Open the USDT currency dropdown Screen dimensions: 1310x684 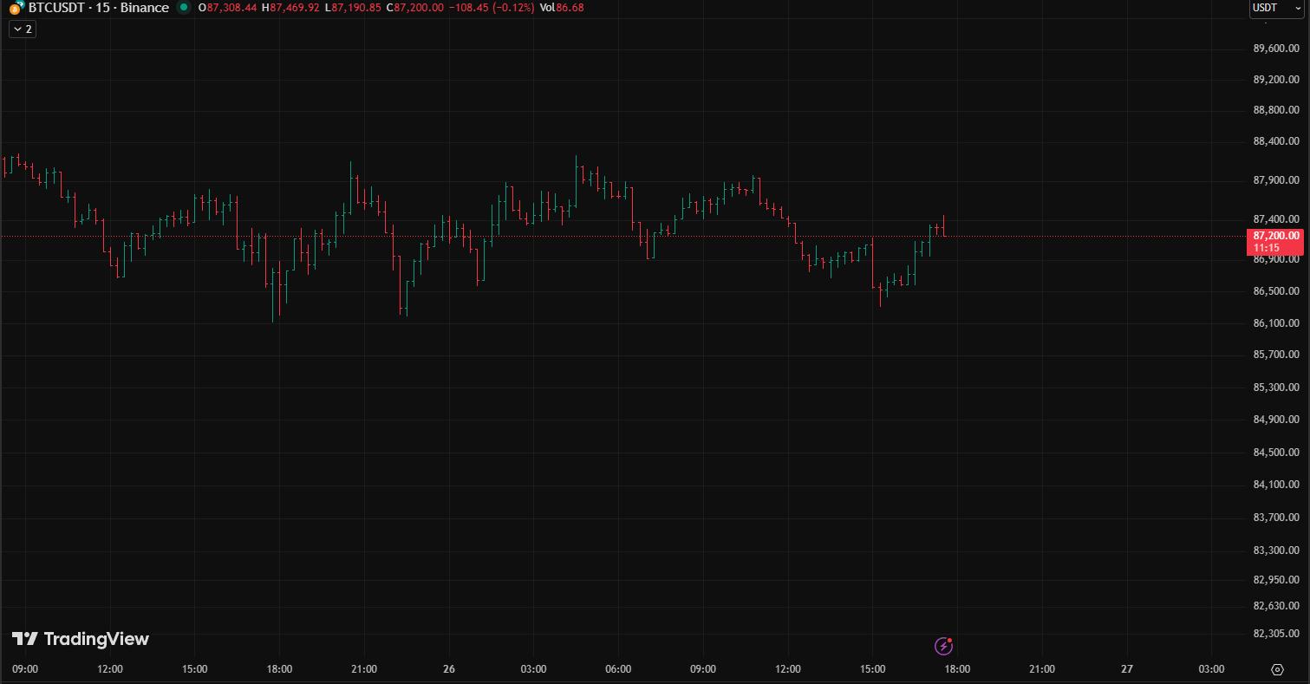1278,8
